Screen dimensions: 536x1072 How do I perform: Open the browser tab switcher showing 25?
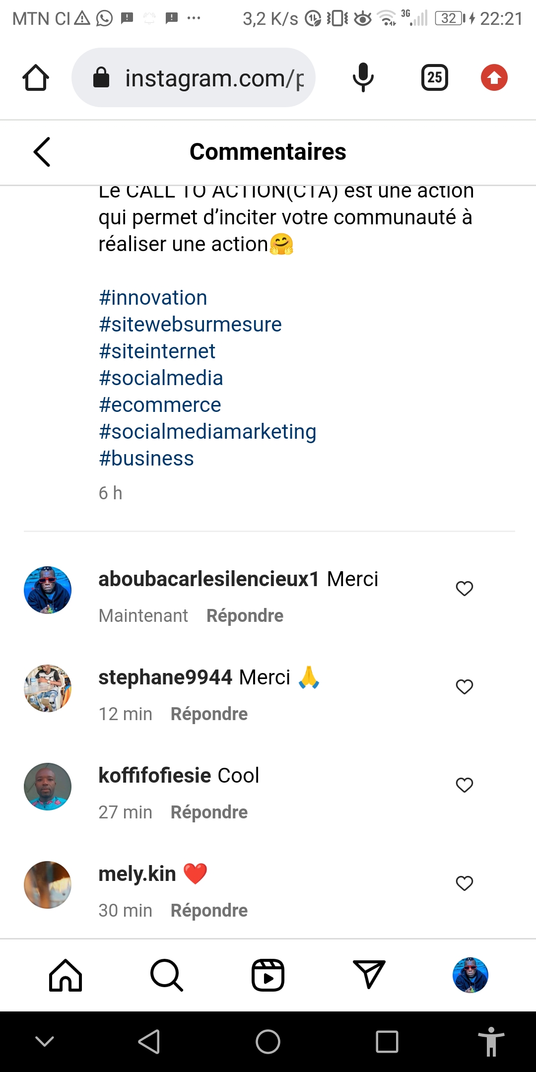[434, 78]
